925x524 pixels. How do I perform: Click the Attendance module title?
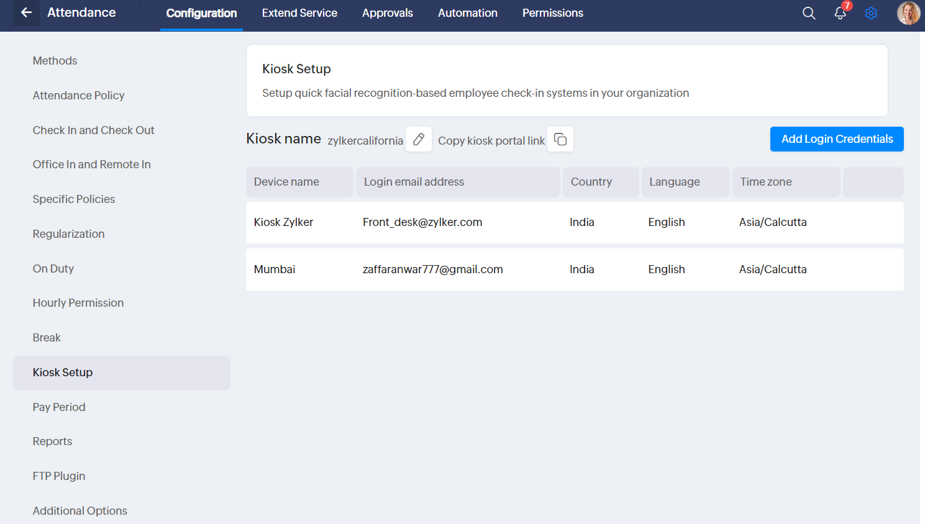(81, 12)
